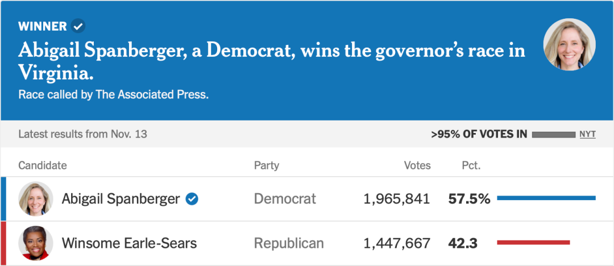Click the blue Spanberger percentage bar
614x266 pixels.
(546, 198)
